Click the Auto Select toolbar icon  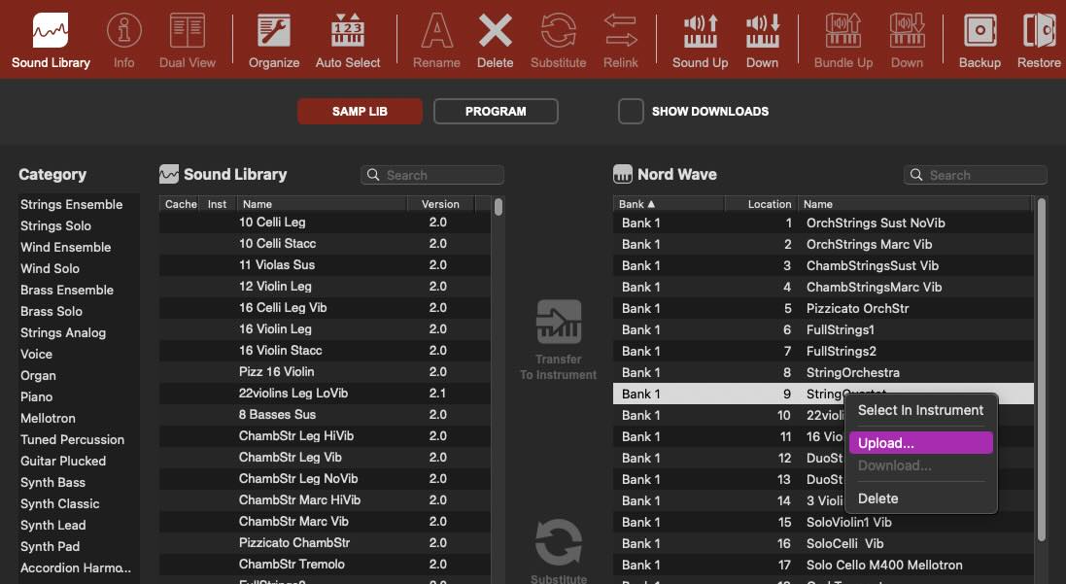point(348,32)
